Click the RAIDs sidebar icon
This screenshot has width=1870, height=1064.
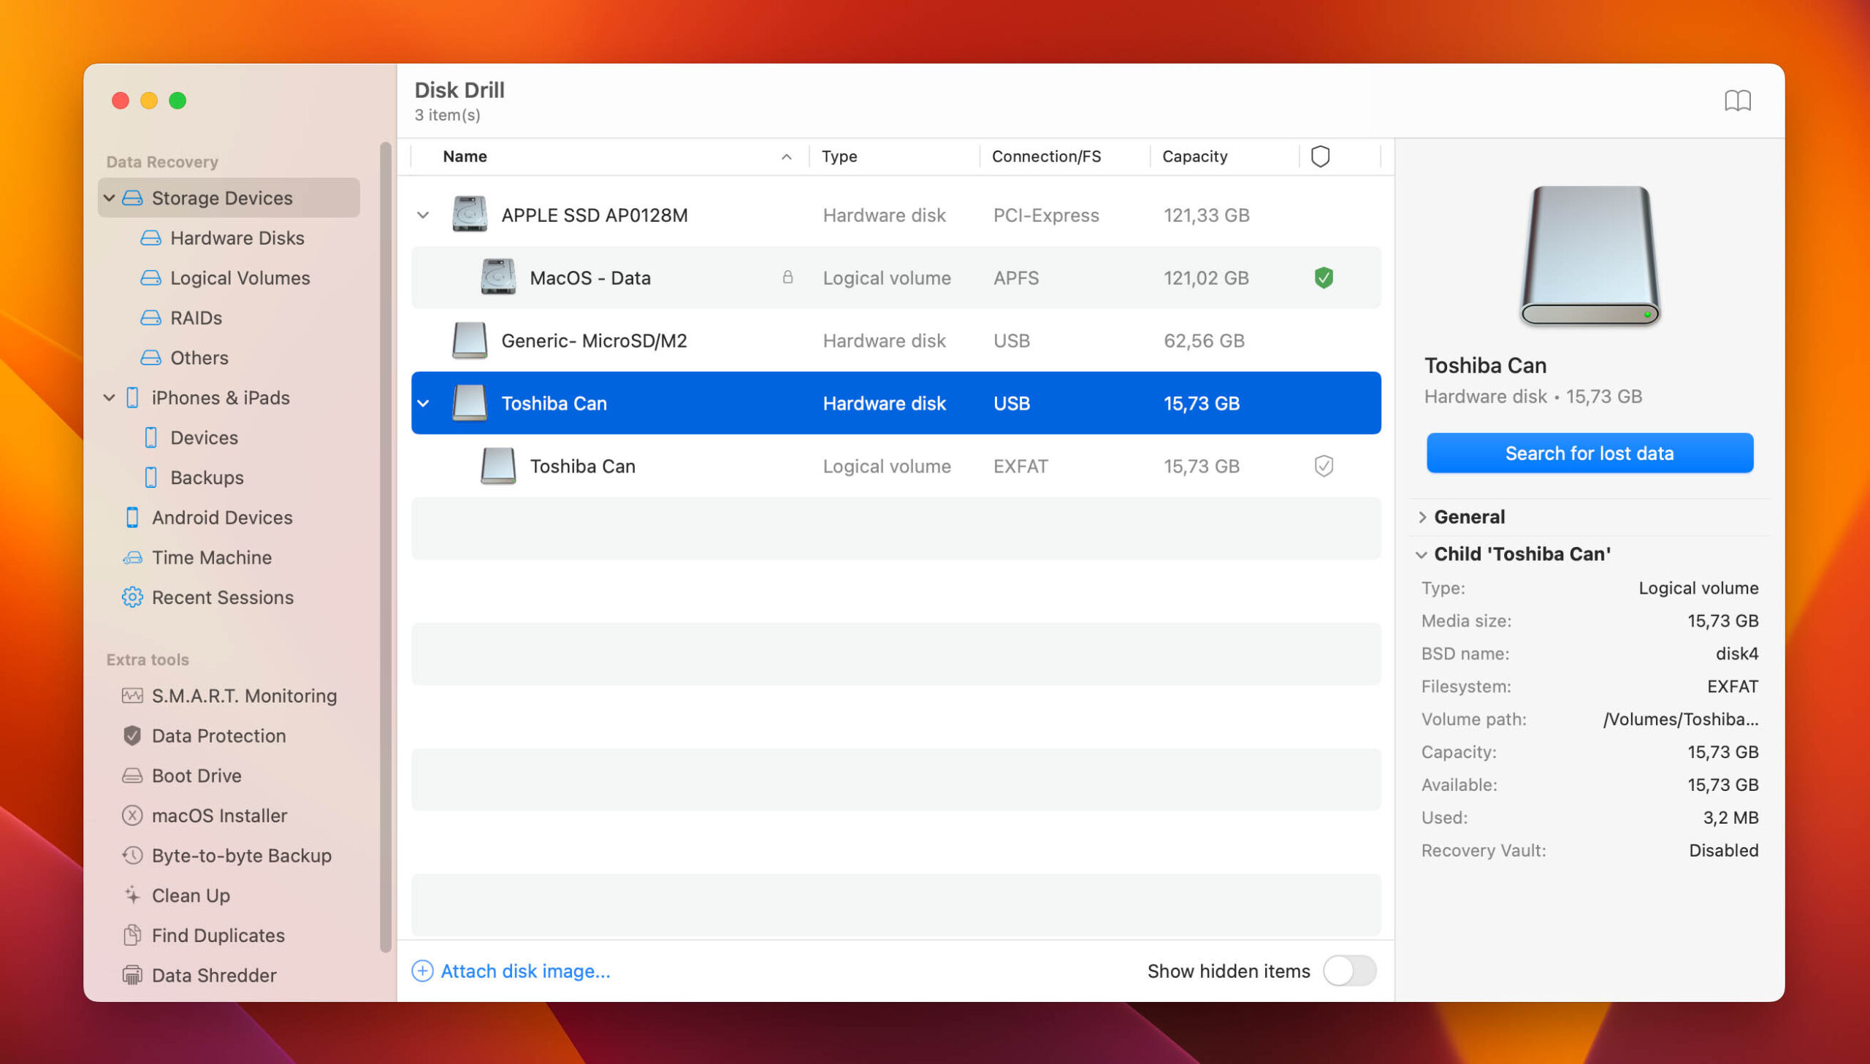click(x=150, y=318)
